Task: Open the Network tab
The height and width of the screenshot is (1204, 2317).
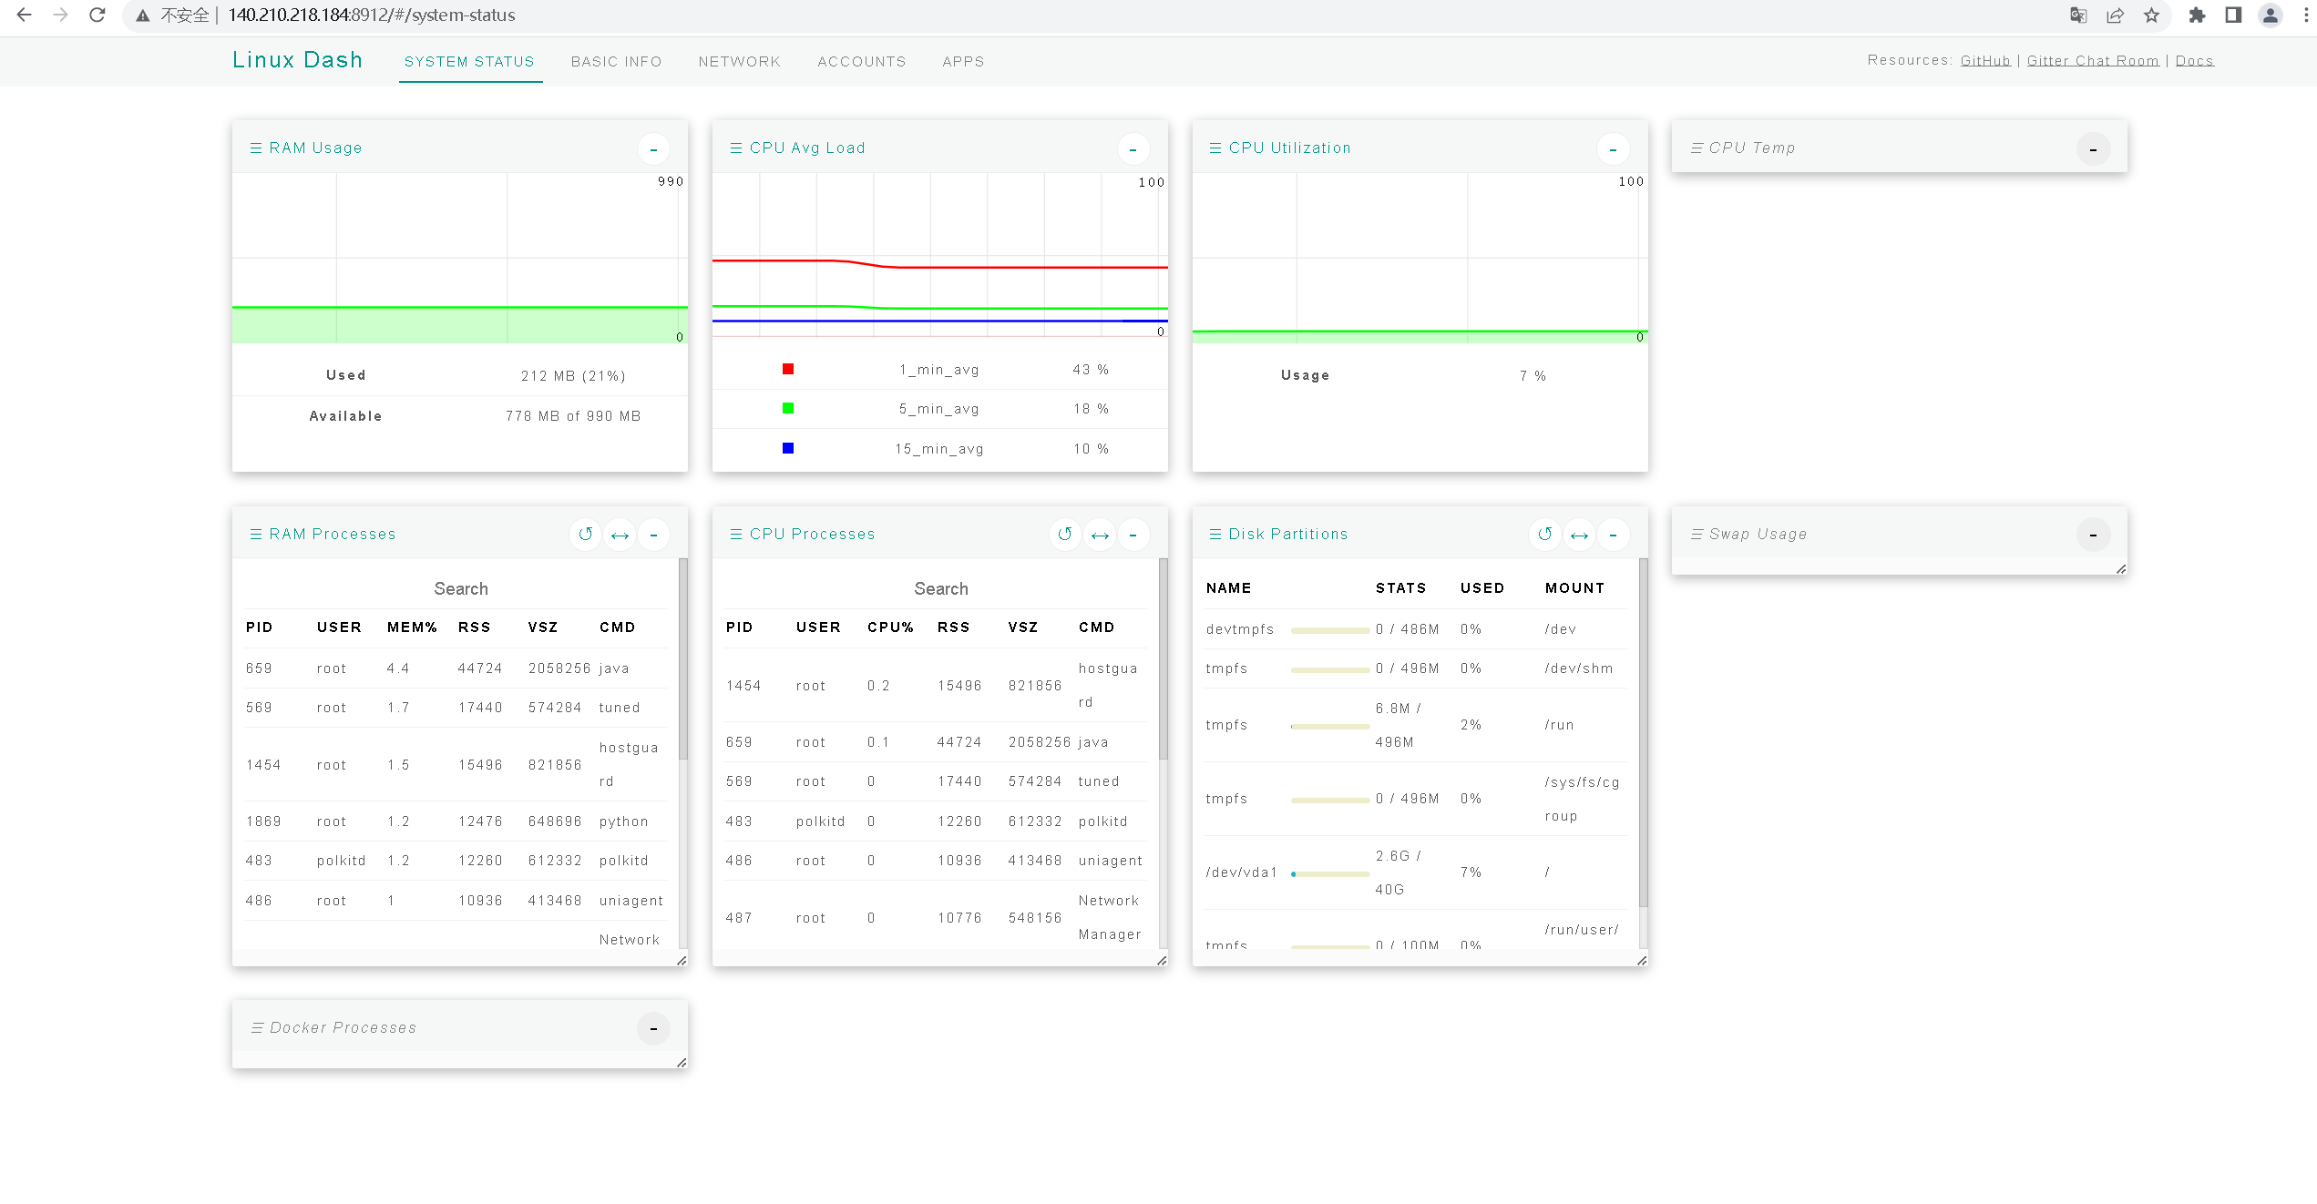Action: [739, 62]
